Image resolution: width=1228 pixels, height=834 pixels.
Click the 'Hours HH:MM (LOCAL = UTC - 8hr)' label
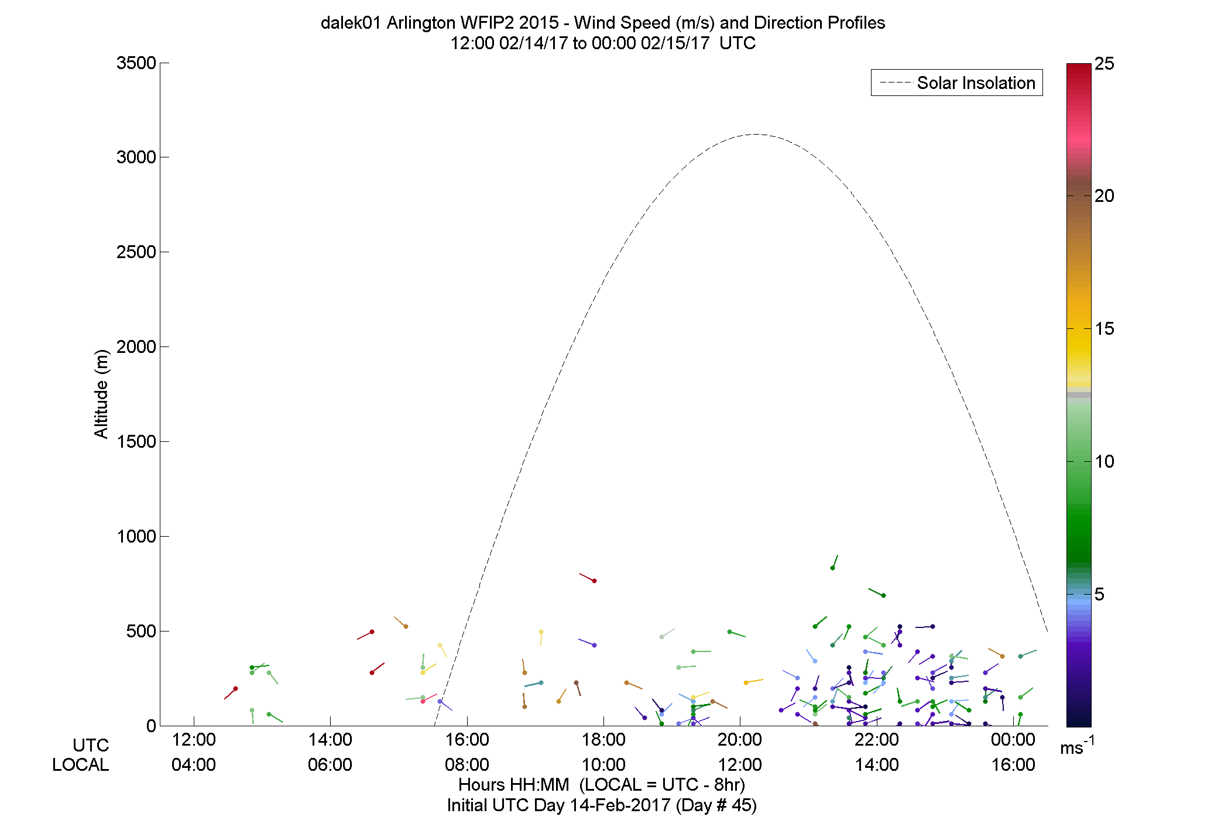tap(602, 785)
